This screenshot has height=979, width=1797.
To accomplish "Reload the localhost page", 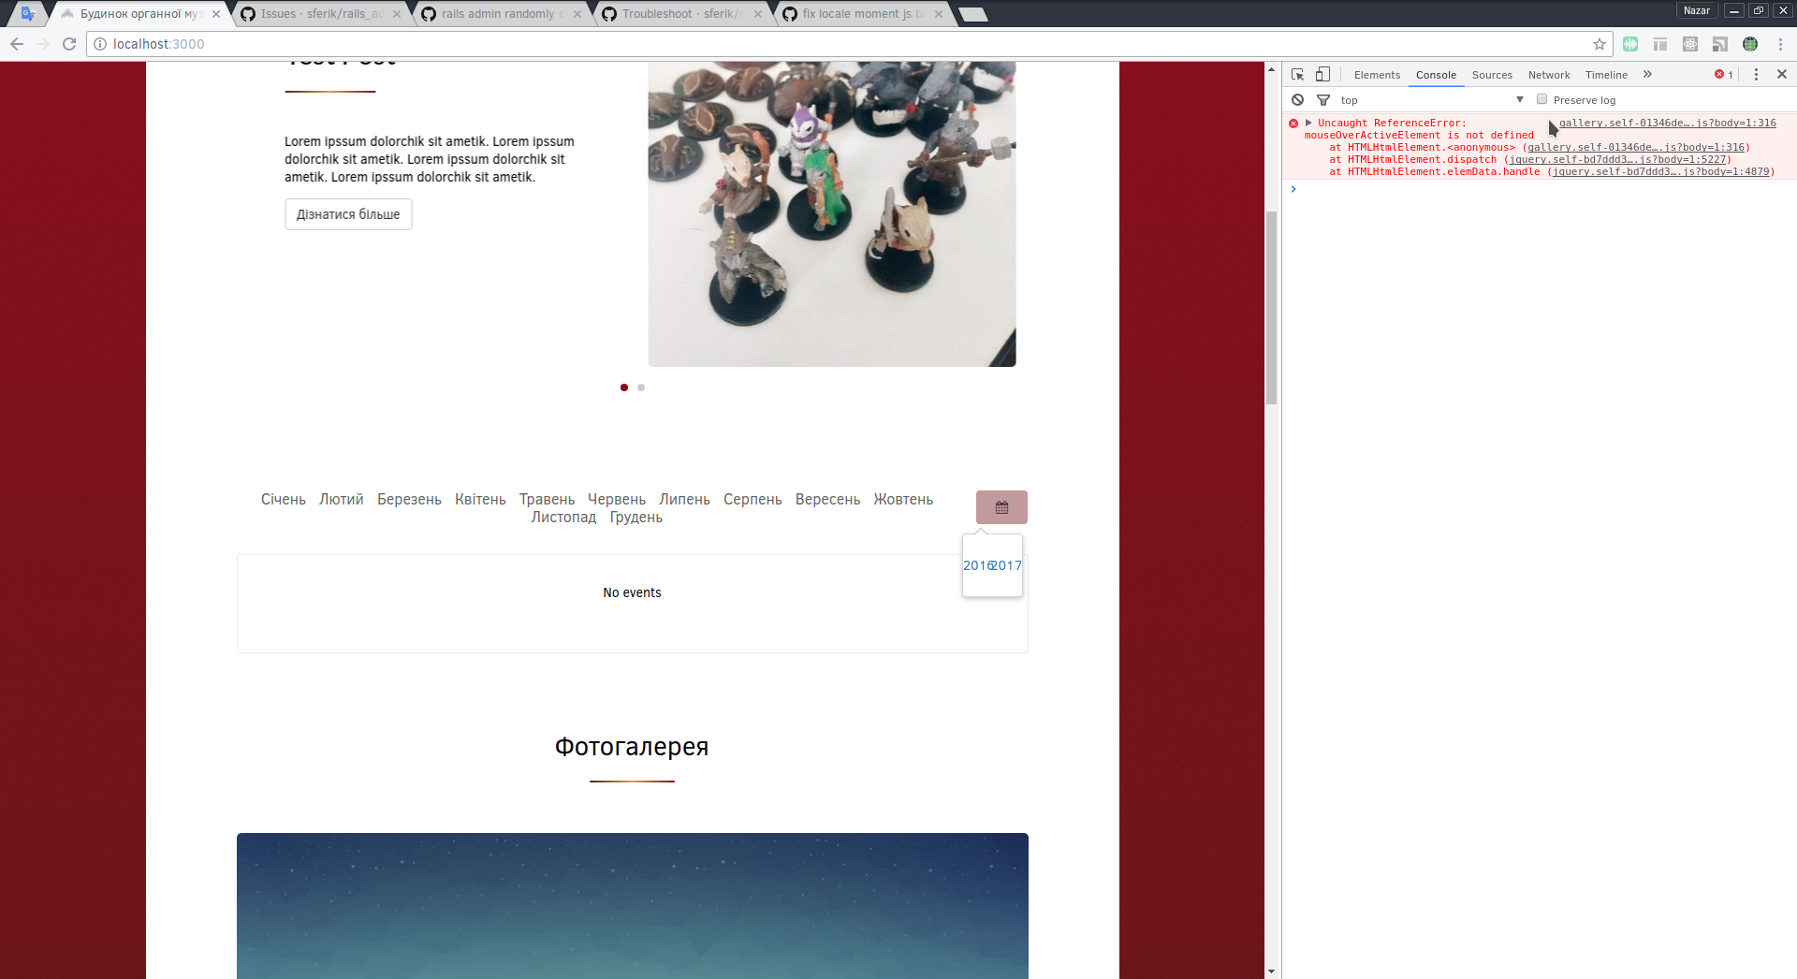I will (69, 44).
